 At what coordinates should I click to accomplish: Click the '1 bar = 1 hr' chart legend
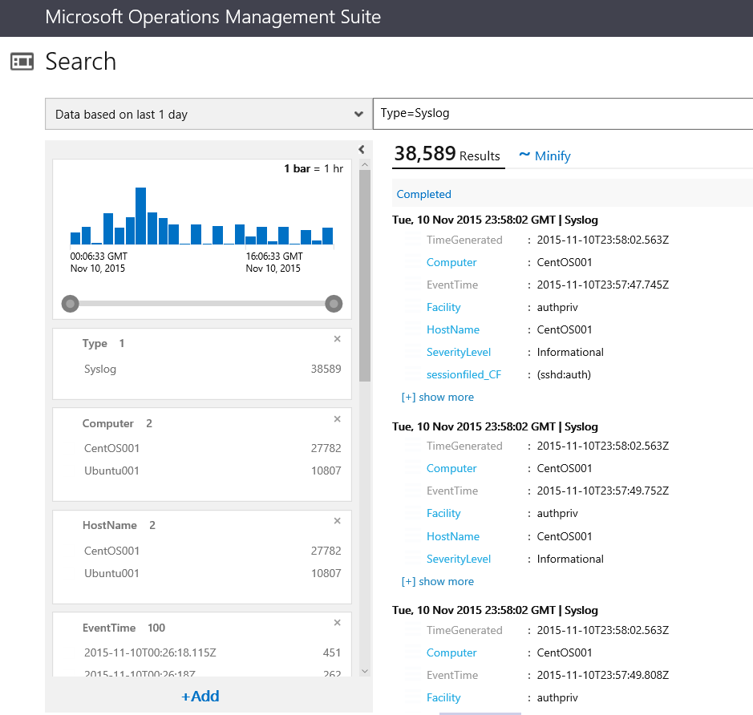[314, 169]
